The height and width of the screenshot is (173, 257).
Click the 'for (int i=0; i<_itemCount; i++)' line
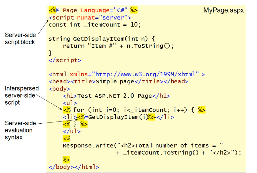[x=134, y=110]
